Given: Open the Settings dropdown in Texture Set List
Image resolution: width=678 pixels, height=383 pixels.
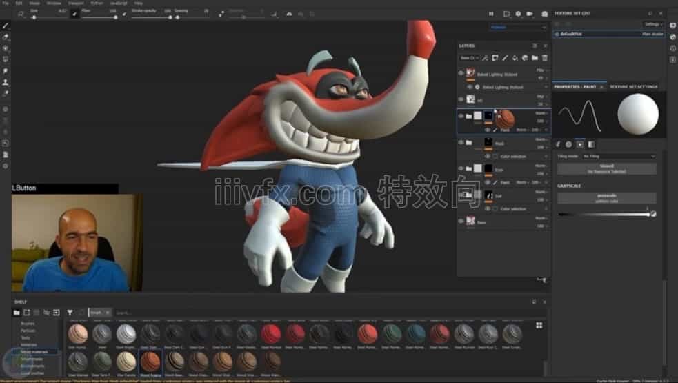Looking at the screenshot, I should pyautogui.click(x=653, y=24).
